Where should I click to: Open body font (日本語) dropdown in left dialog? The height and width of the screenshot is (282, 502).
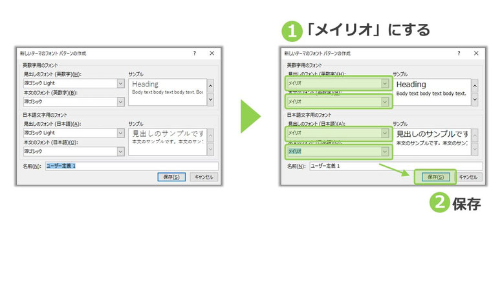point(120,152)
